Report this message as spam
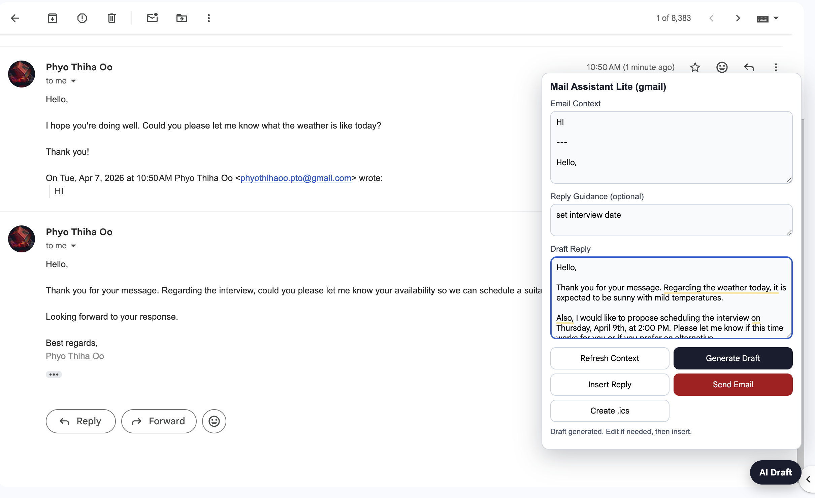 82,18
